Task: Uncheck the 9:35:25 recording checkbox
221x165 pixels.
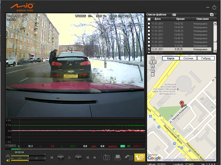Action: (x=149, y=49)
